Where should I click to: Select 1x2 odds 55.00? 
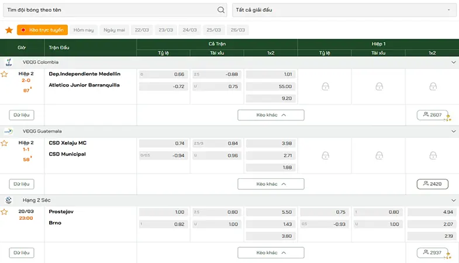[271, 86]
